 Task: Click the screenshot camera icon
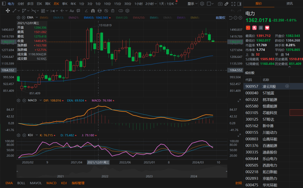coord(220,4)
